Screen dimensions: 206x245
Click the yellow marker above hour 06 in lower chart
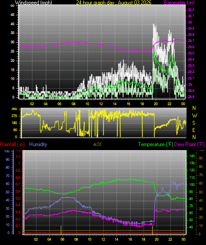pos(61,230)
